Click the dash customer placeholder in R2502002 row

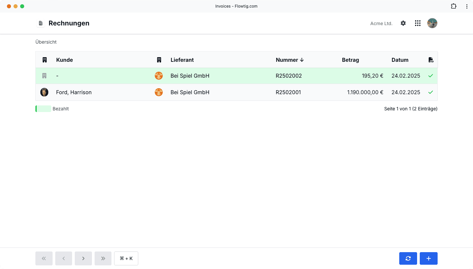click(57, 76)
